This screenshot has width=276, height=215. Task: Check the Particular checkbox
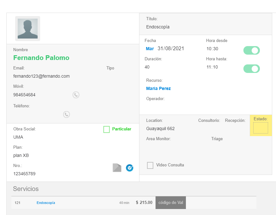point(107,129)
